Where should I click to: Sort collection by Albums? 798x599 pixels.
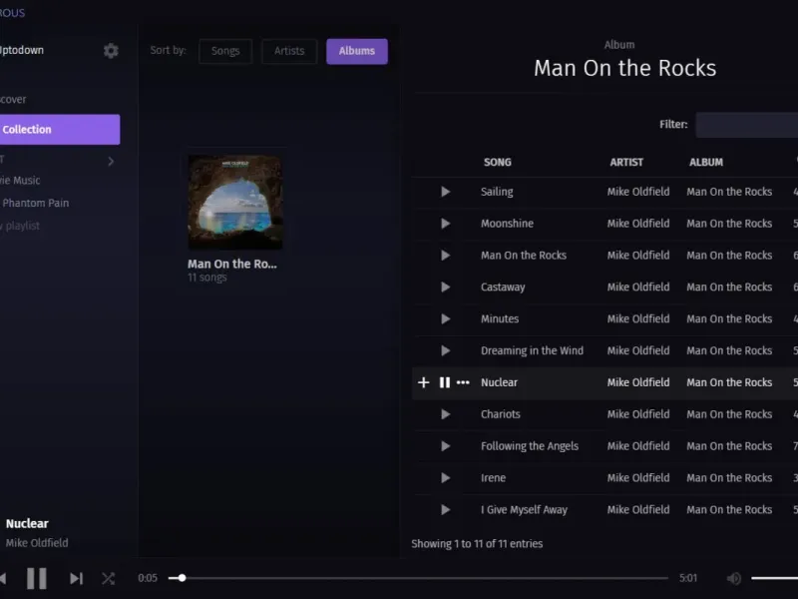tap(357, 51)
